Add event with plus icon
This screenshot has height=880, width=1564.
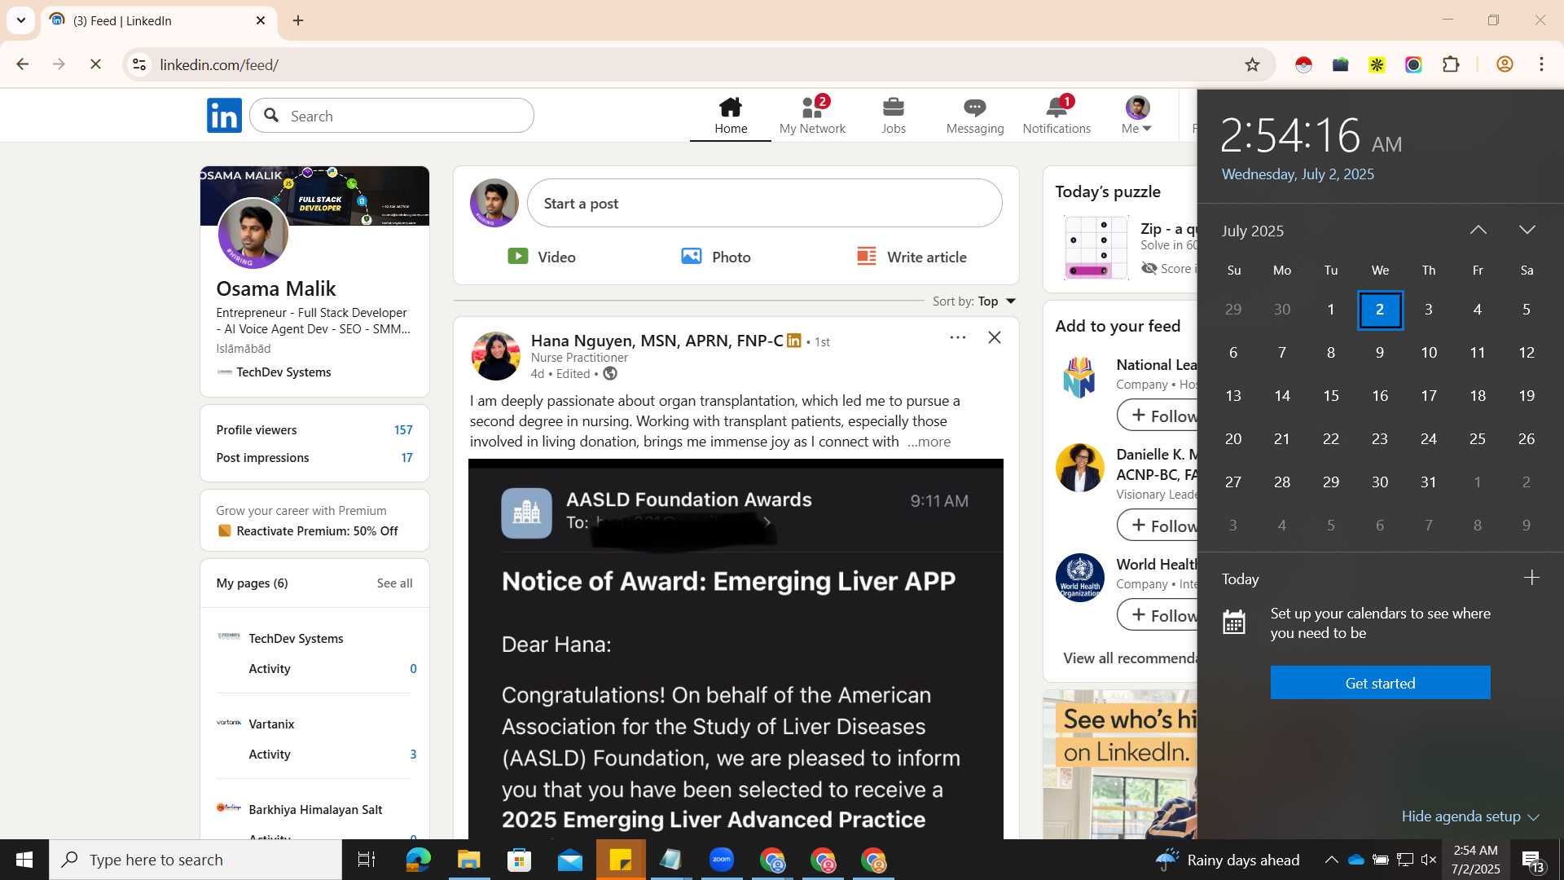coord(1531,578)
